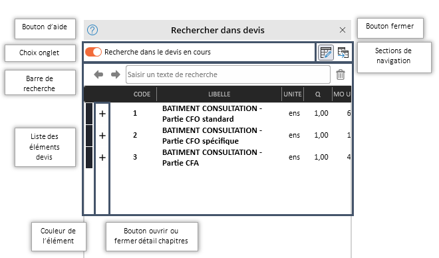Select the table transfer navigation icon

tap(343, 53)
